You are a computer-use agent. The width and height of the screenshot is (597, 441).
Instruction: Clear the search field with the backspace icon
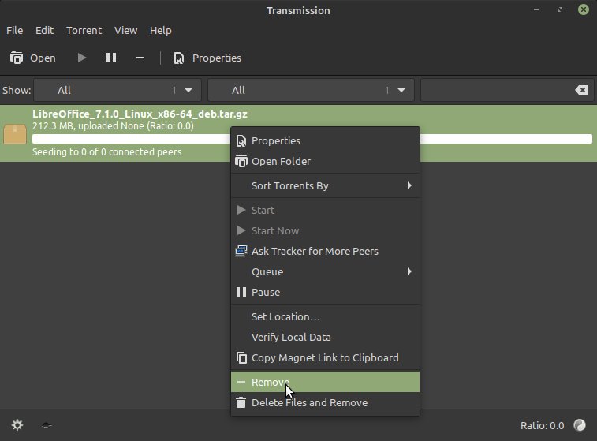581,90
